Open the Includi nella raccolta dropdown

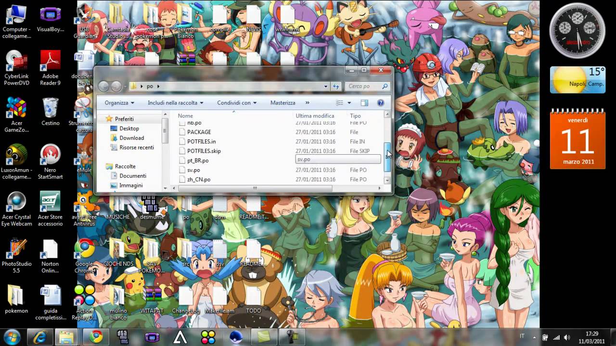pyautogui.click(x=176, y=103)
